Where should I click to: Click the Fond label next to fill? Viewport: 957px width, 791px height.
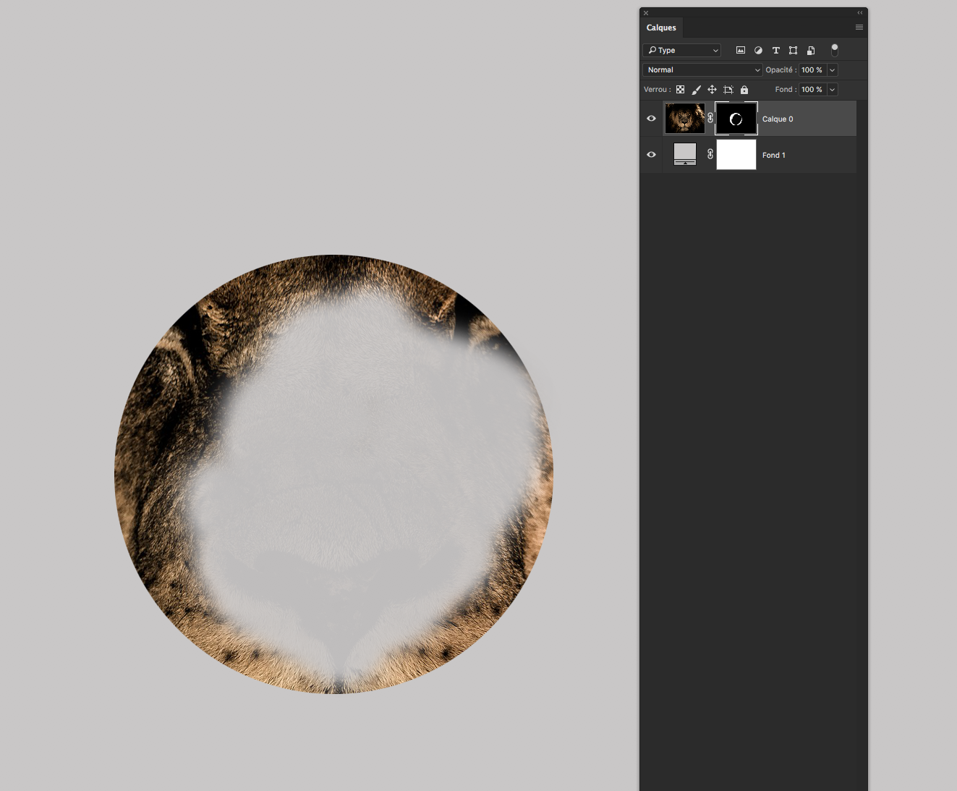pyautogui.click(x=786, y=90)
